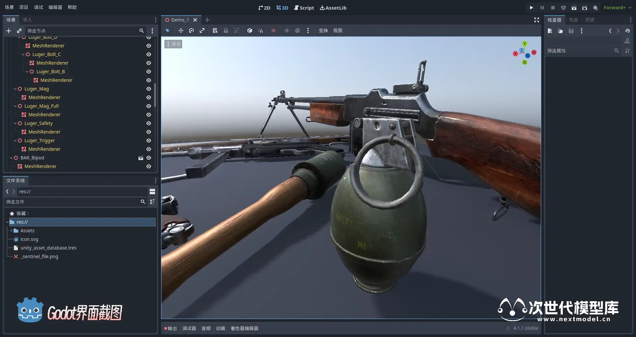Viewport: 636px width, 337px height.
Task: Switch to the Script workspace
Action: (304, 8)
